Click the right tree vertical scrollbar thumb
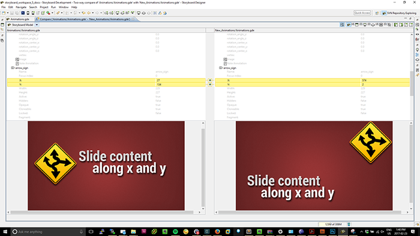420x236 pixels. coord(412,83)
